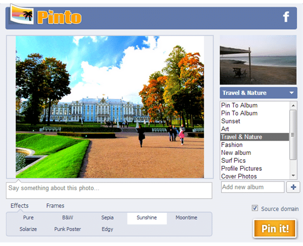The width and height of the screenshot is (303, 246).
Task: Click the photo caption text field
Action: coord(109,191)
